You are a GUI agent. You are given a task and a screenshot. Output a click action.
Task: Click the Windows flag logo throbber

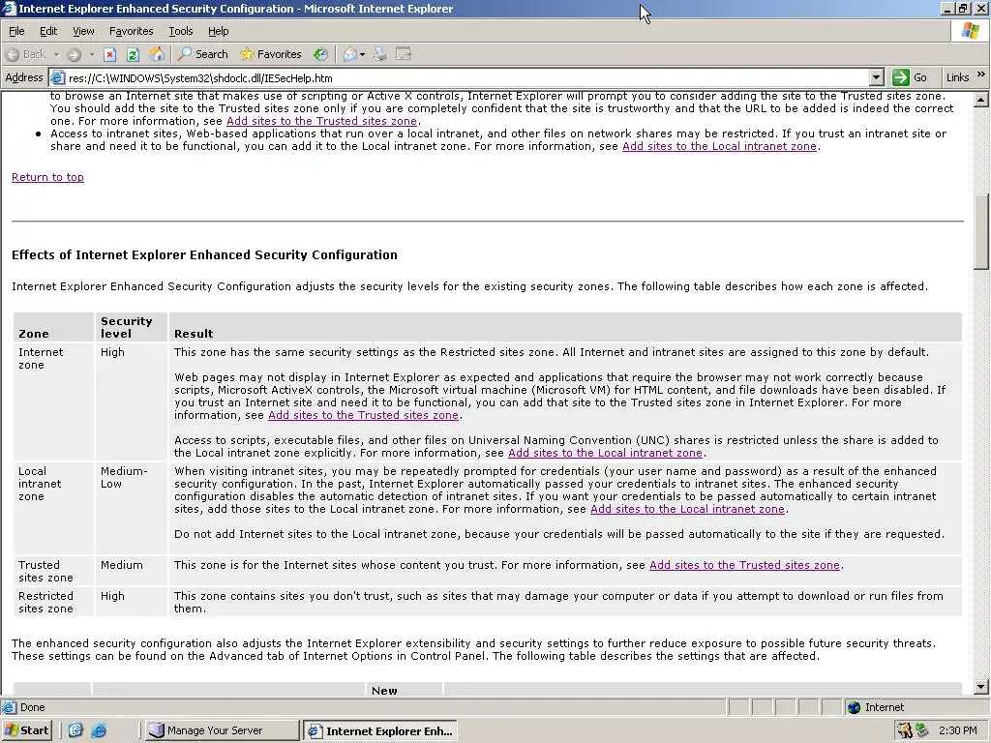pyautogui.click(x=970, y=31)
